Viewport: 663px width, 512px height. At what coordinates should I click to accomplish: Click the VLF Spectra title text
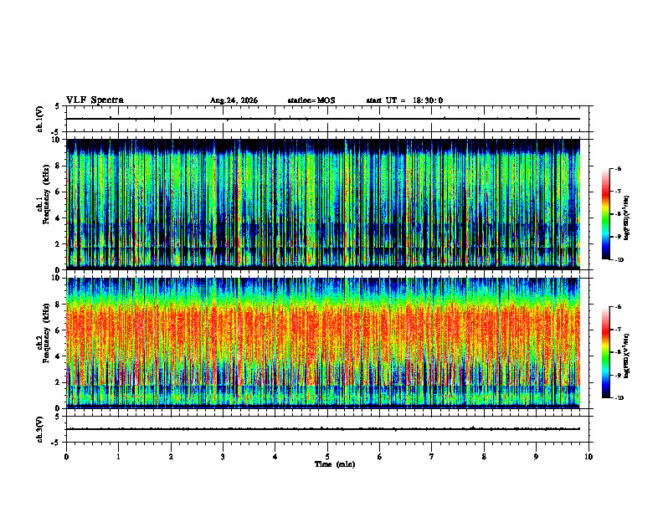coord(95,100)
